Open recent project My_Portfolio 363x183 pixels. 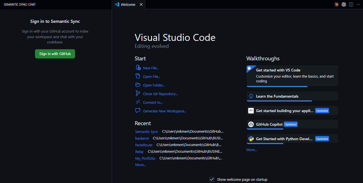coord(145,158)
